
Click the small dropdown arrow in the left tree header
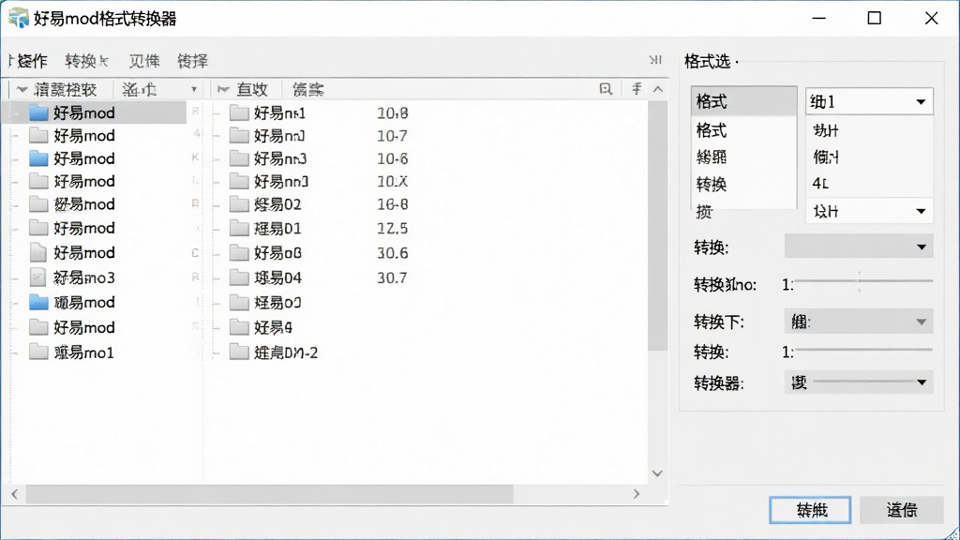(194, 89)
